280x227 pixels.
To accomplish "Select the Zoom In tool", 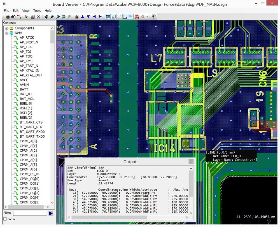I will tap(52, 17).
